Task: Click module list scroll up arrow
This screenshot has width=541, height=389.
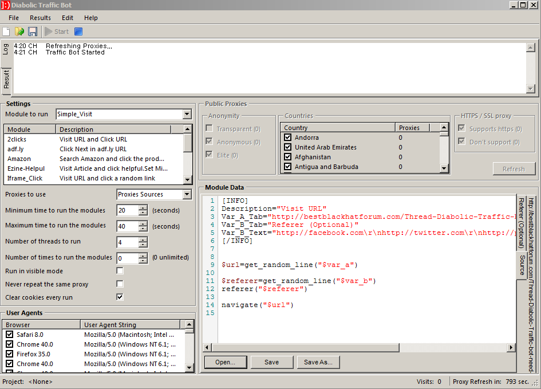Action: [187, 129]
